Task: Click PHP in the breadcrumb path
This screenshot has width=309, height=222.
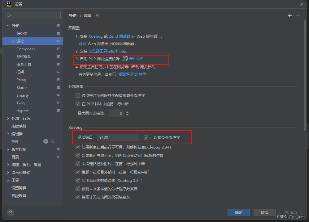Action: (72, 15)
